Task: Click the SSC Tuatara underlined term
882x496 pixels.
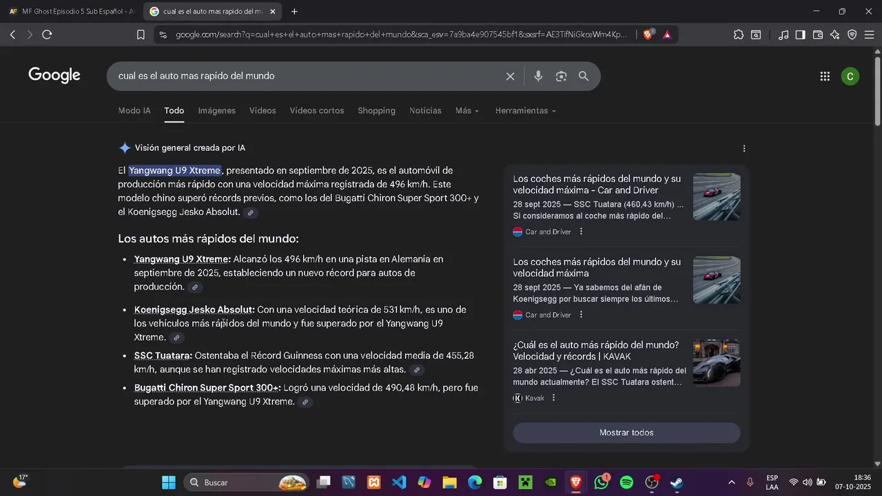Action: click(163, 356)
